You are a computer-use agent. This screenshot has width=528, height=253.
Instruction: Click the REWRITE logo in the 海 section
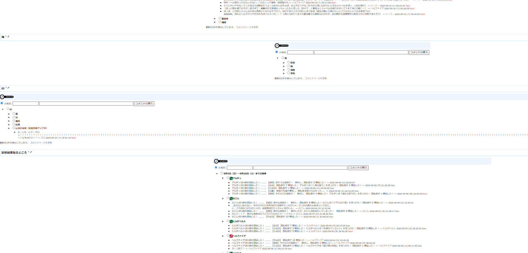(x=282, y=46)
